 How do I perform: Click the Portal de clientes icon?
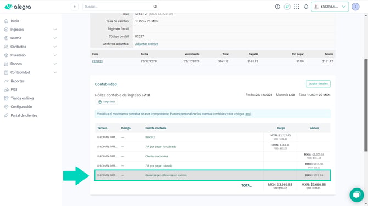tap(7, 116)
